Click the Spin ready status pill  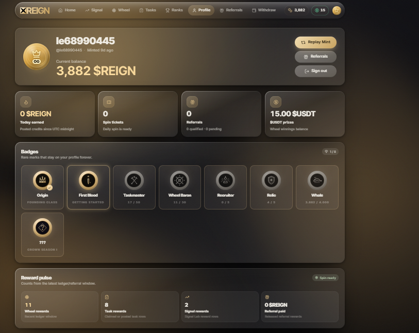[x=326, y=278]
